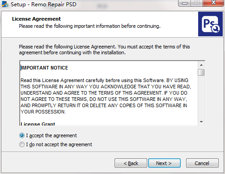The height and width of the screenshot is (174, 225).
Task: Go Back to the previous step
Action: (x=131, y=163)
